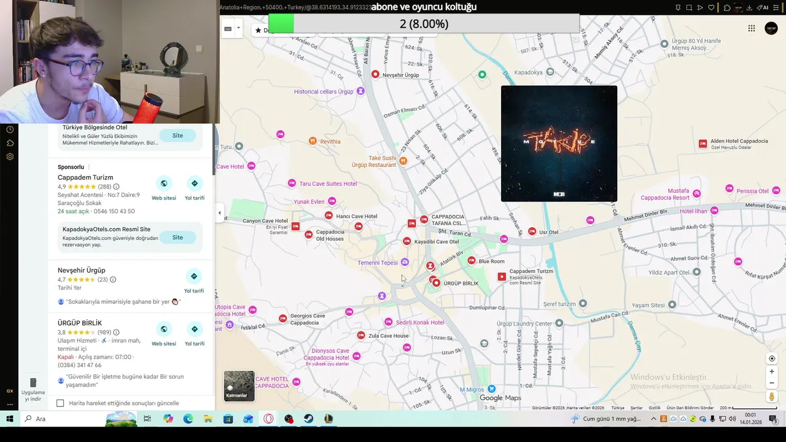Open Cappadem Turizm website link icon
Viewport: 786px width, 442px height.
164,183
